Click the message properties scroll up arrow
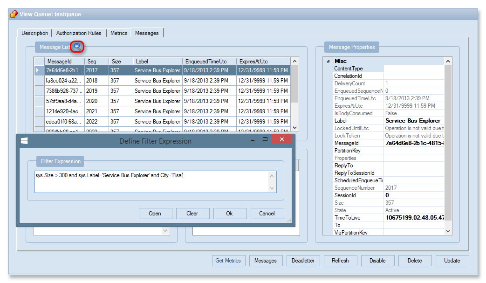 click(448, 61)
